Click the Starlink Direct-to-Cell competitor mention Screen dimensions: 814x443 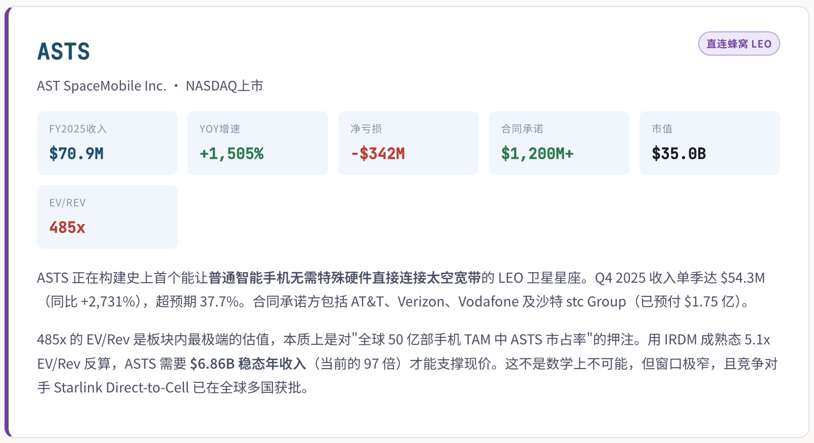click(x=121, y=388)
